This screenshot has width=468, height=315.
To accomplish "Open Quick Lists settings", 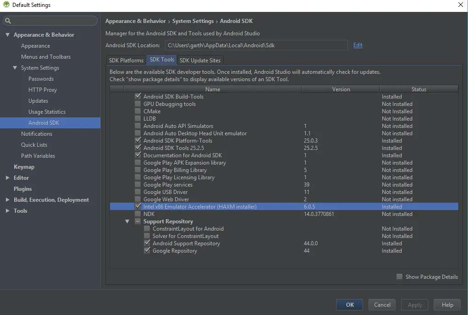I will click(x=34, y=145).
